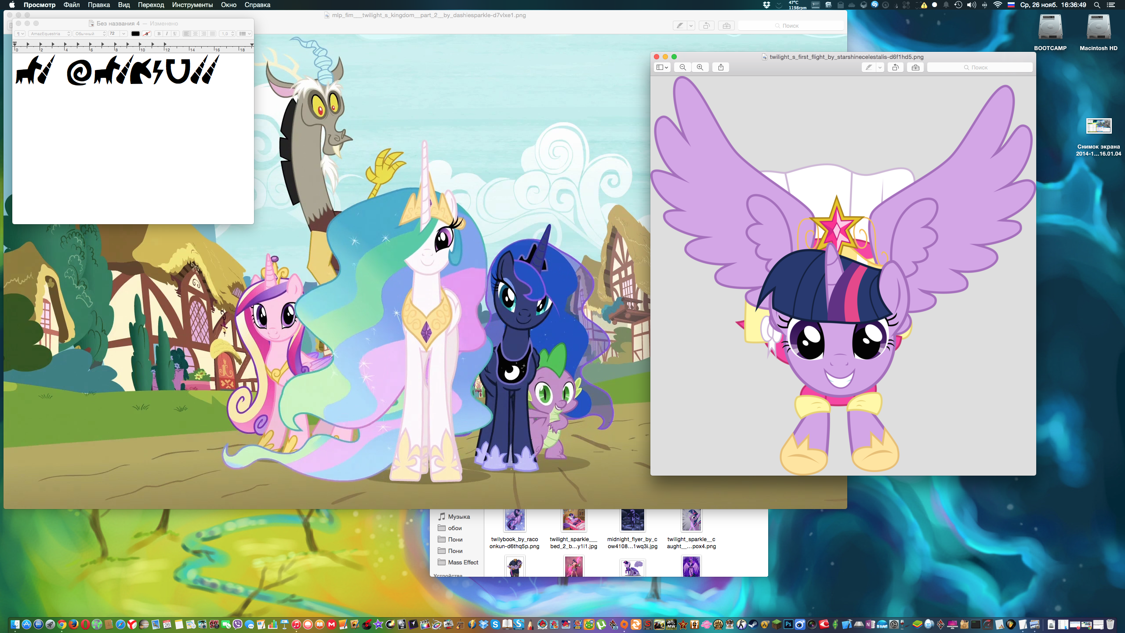
Task: Rotate the image in twilight_s_first_flight window
Action: pyautogui.click(x=895, y=67)
